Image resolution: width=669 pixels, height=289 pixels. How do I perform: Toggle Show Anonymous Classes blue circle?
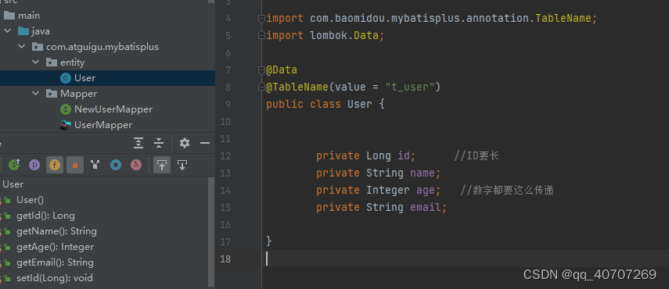point(116,165)
